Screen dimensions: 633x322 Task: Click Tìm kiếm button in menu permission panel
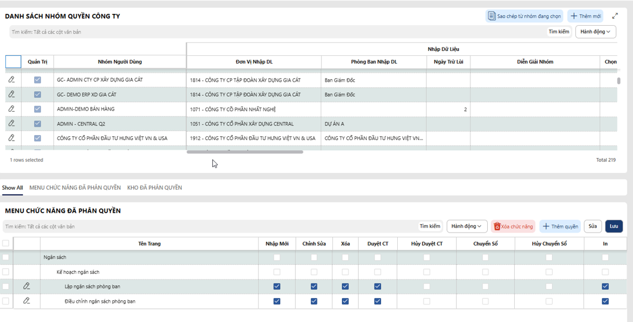(x=430, y=226)
